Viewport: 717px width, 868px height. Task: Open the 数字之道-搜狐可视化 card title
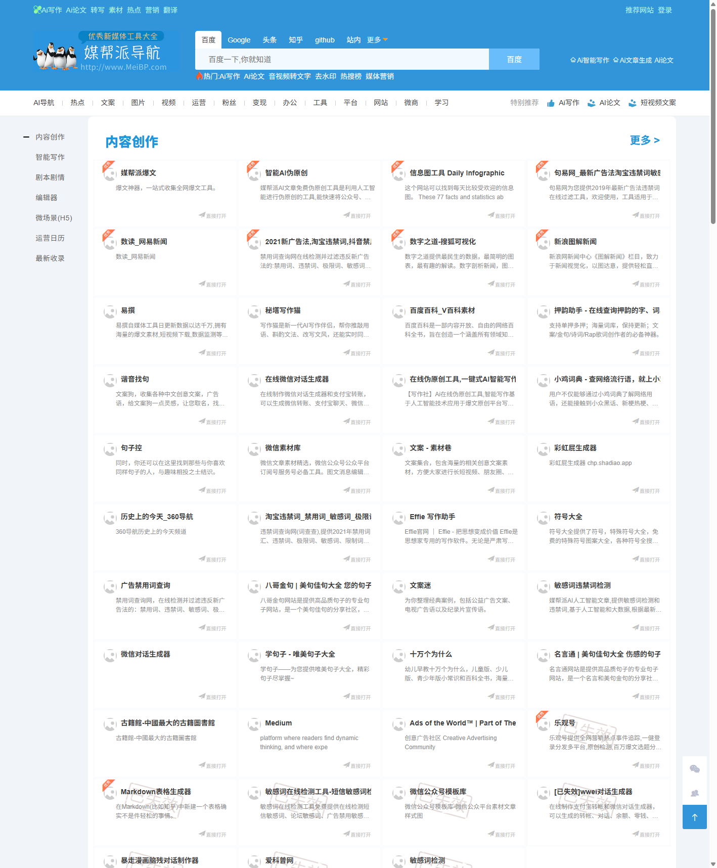coord(443,242)
